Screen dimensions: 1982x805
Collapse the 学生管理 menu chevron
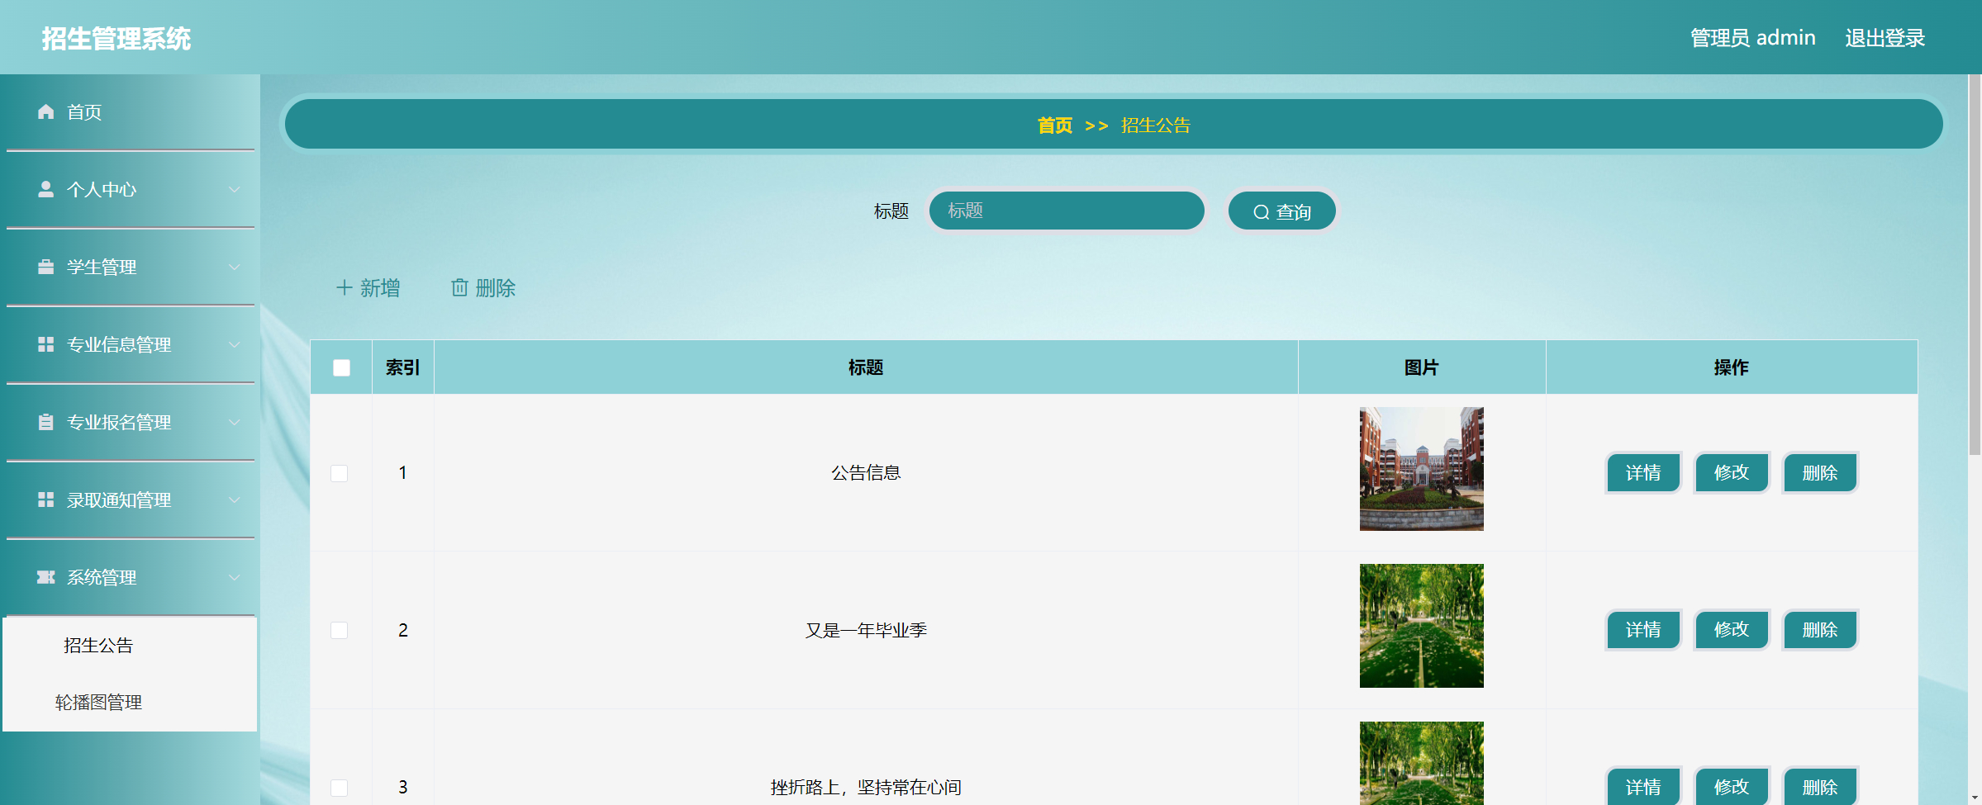[234, 267]
